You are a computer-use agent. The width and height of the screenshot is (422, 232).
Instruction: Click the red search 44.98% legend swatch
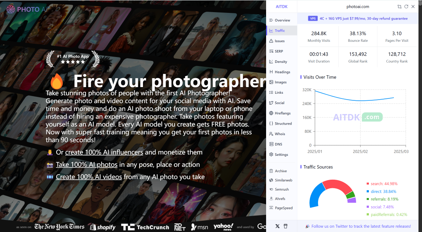pos(368,184)
